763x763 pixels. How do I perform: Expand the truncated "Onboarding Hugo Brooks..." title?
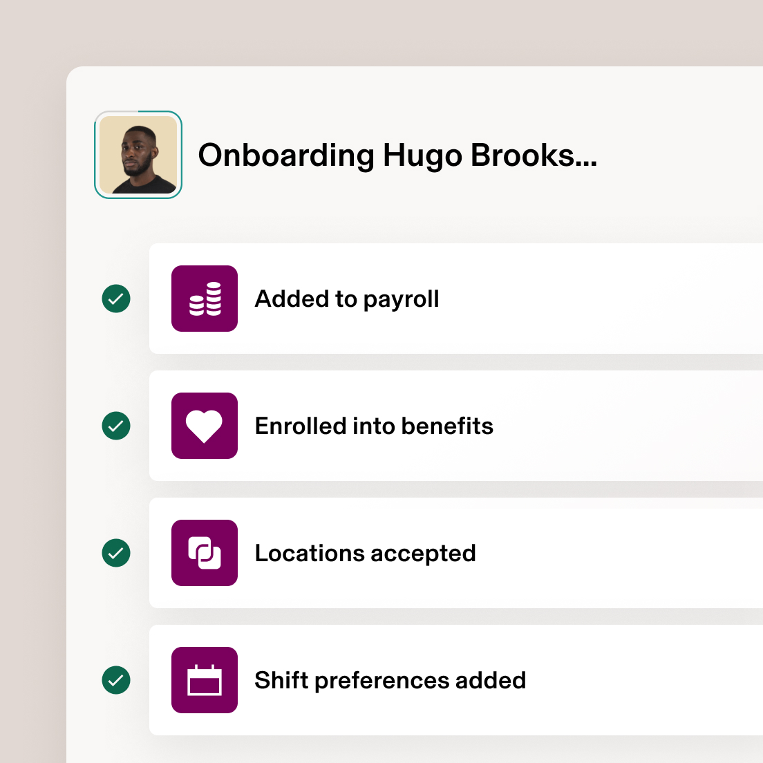point(399,156)
